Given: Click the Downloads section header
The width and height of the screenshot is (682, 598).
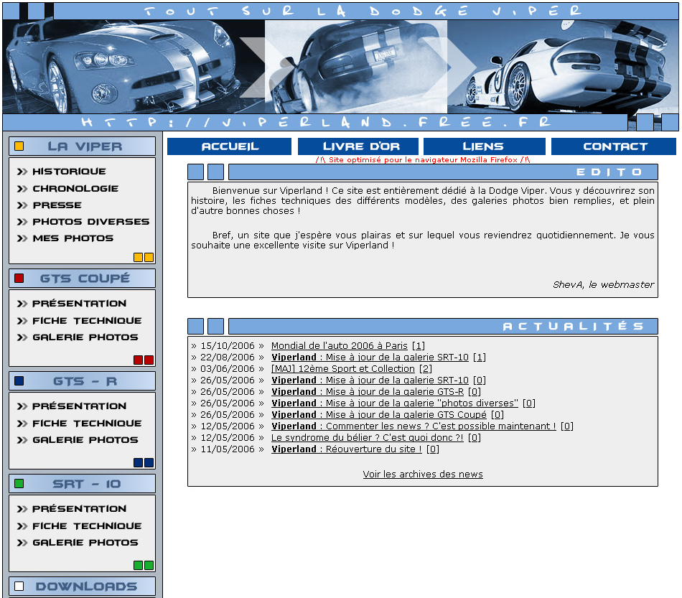Looking at the screenshot, I should pos(83,587).
